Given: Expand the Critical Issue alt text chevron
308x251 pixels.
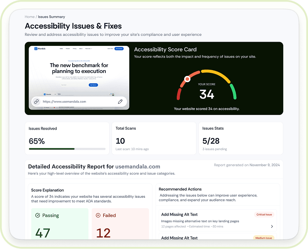Looking at the screenshot, I should (272, 226).
